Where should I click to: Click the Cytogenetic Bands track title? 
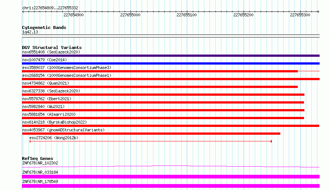point(44,27)
